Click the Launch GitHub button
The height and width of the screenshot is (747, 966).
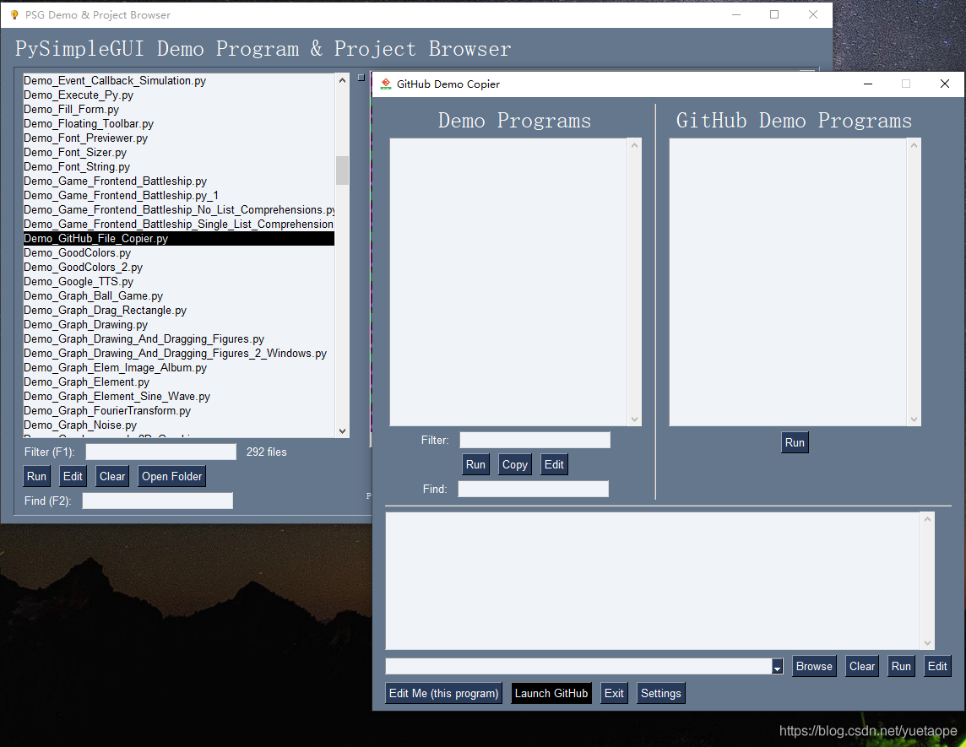tap(551, 694)
